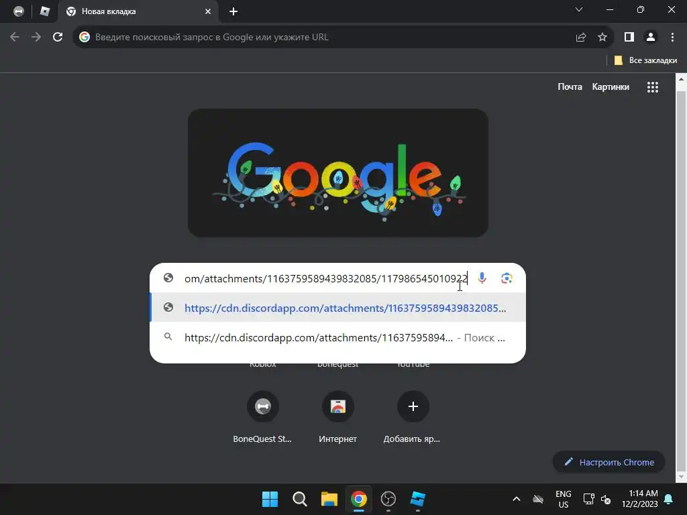Click the browser Forward arrow
Image resolution: width=687 pixels, height=515 pixels.
pos(36,38)
